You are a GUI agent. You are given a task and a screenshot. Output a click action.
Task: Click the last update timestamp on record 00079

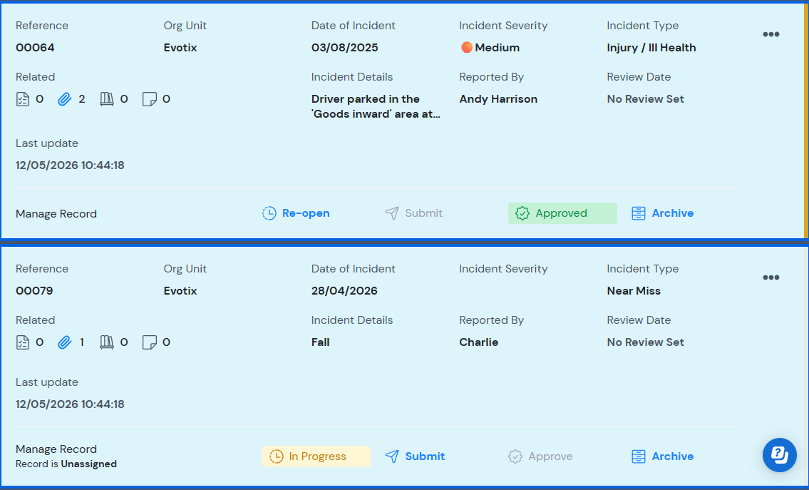tap(70, 404)
